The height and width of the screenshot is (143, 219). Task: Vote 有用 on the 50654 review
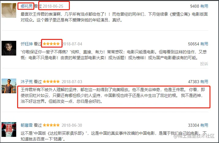click(204, 44)
